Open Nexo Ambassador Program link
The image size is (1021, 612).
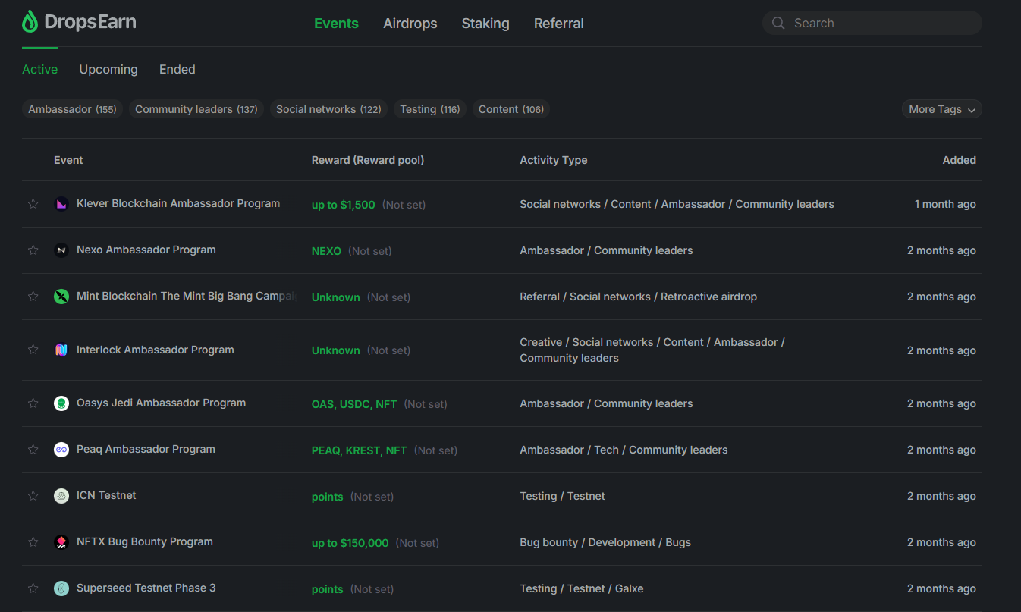[146, 250]
